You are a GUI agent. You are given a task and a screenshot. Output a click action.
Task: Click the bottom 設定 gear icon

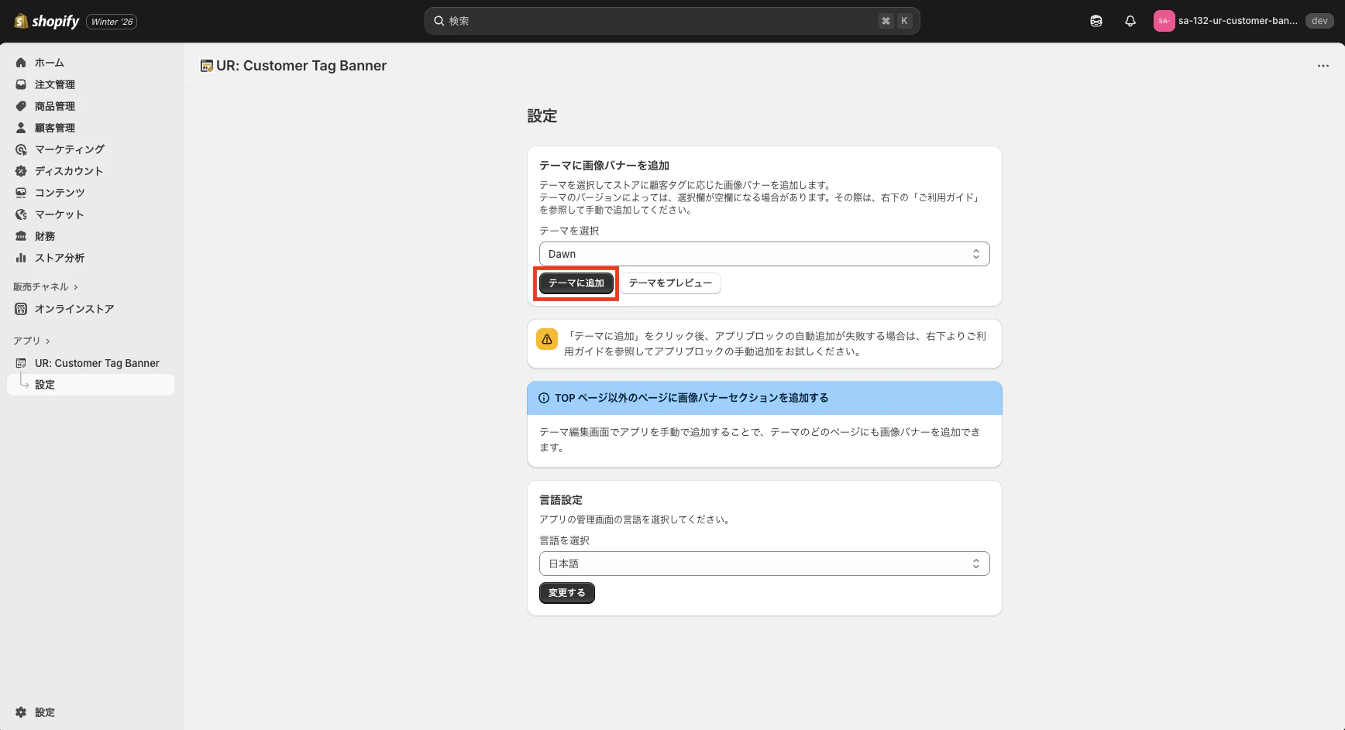point(21,712)
